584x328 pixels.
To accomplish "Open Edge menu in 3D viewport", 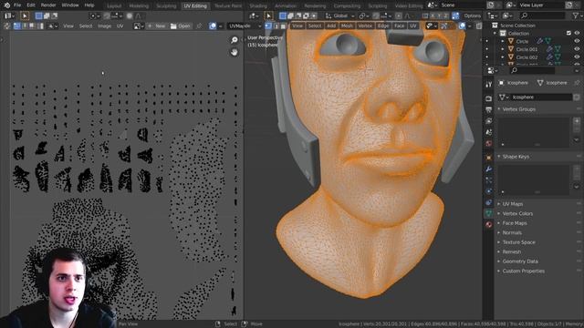I will pyautogui.click(x=383, y=26).
